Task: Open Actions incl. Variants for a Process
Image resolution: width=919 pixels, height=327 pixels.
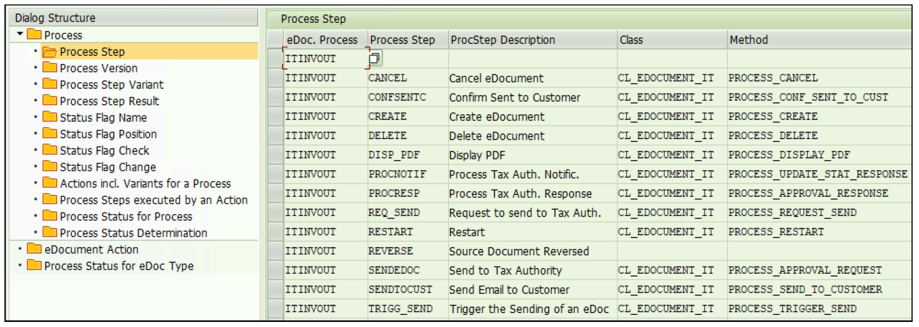Action: click(x=145, y=184)
